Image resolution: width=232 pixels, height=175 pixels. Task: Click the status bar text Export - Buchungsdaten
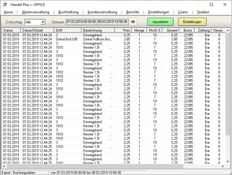(18, 173)
